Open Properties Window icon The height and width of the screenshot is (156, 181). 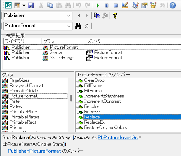(144, 6)
